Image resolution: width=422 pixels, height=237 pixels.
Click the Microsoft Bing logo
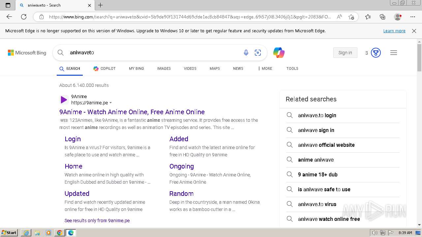click(x=27, y=53)
